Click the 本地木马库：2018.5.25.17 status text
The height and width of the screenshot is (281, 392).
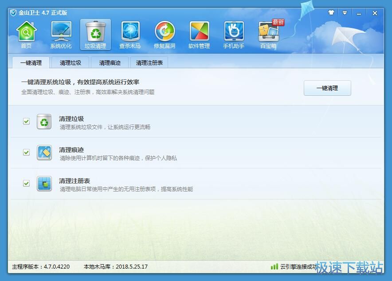pos(115,266)
